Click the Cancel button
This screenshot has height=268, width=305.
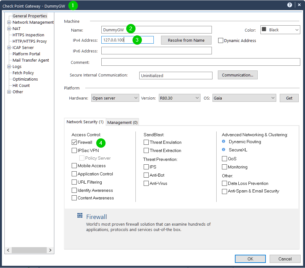coord(285,259)
